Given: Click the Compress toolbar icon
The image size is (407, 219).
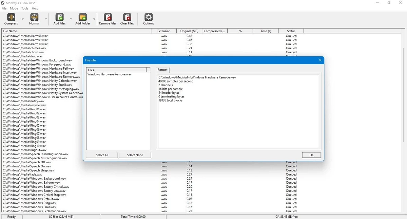Looking at the screenshot, I should pyautogui.click(x=11, y=17).
